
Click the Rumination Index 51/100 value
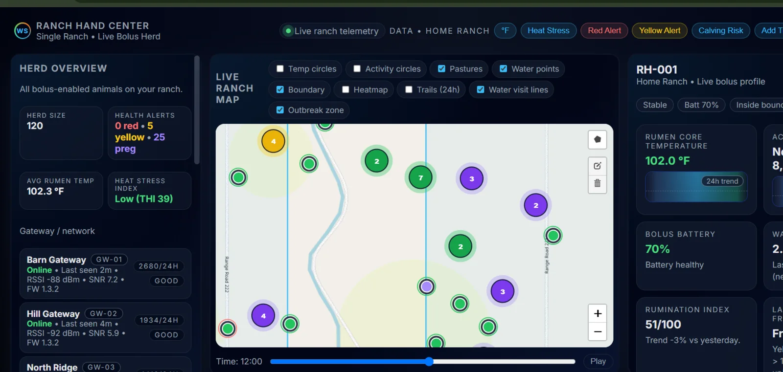pyautogui.click(x=663, y=325)
